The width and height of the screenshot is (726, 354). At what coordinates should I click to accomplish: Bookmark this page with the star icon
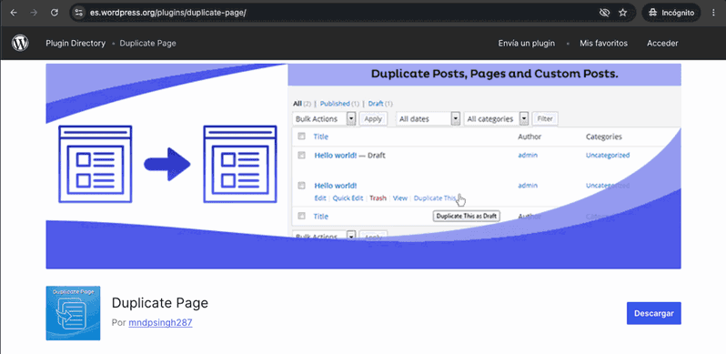623,13
